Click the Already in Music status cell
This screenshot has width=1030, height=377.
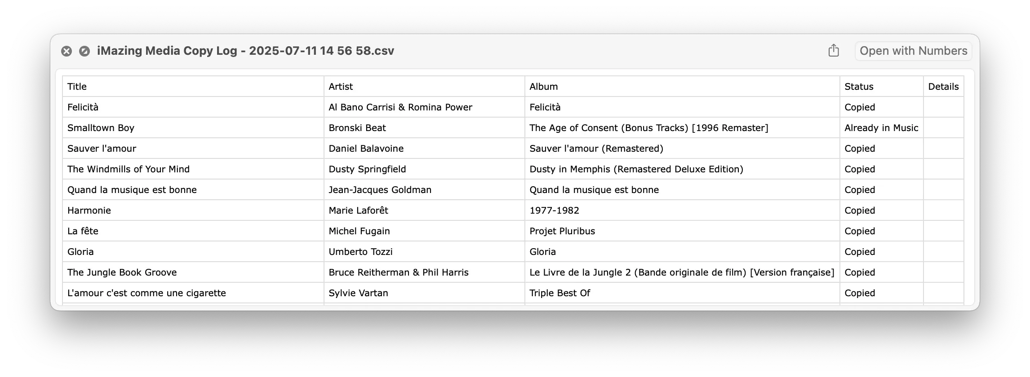tap(881, 127)
